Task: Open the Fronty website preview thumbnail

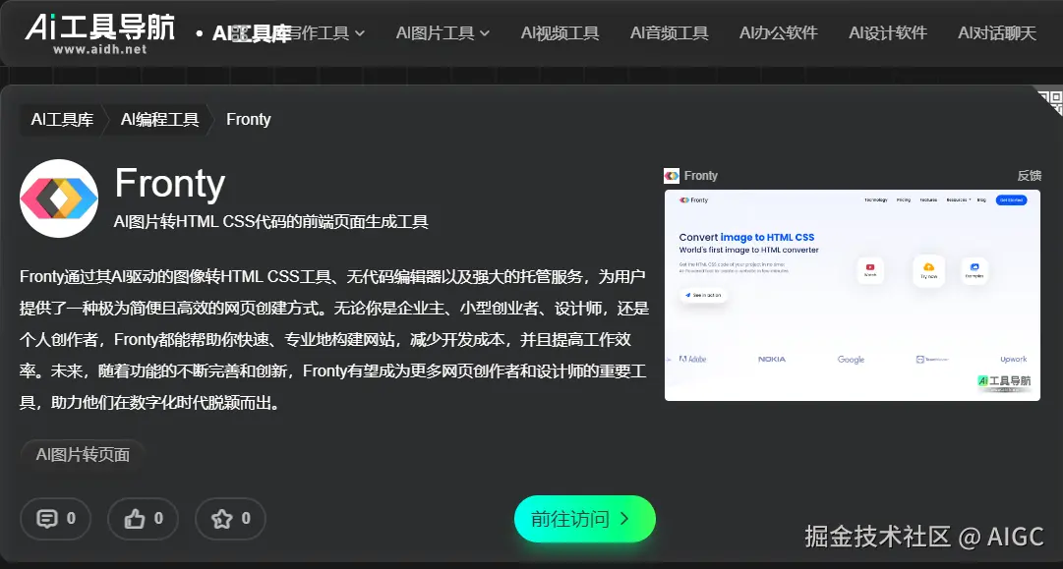Action: pos(853,296)
